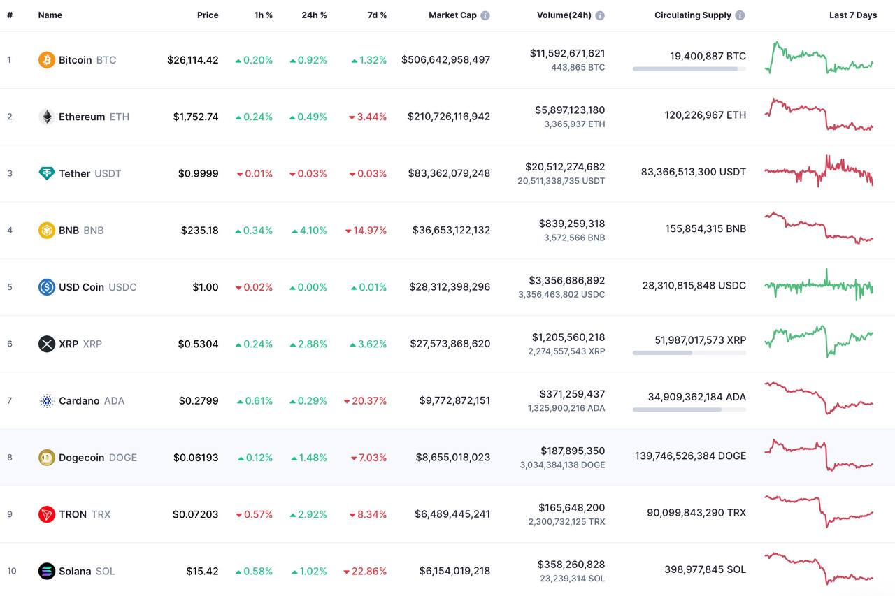
Task: Click the Dogecoin logo icon
Action: click(x=47, y=458)
